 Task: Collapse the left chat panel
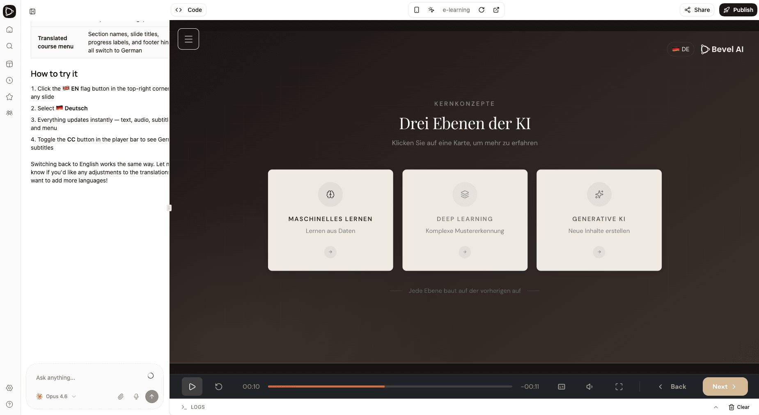(x=32, y=11)
